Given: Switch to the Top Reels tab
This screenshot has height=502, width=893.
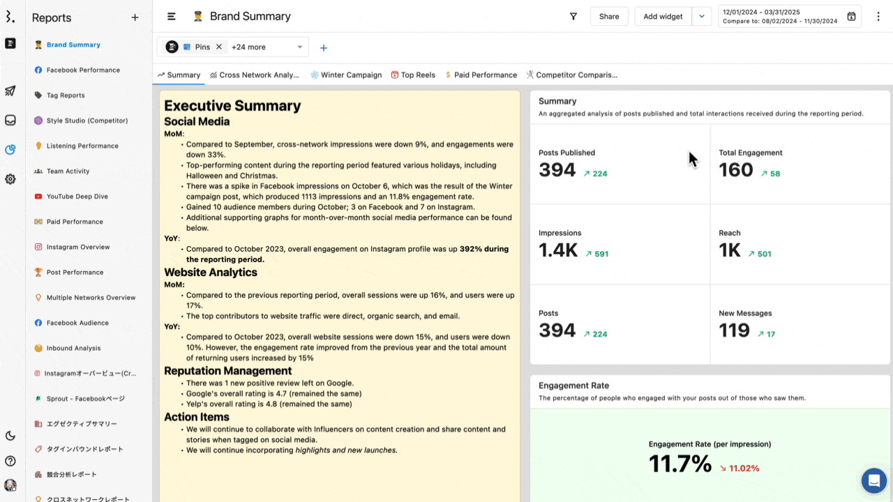Looking at the screenshot, I should point(413,75).
